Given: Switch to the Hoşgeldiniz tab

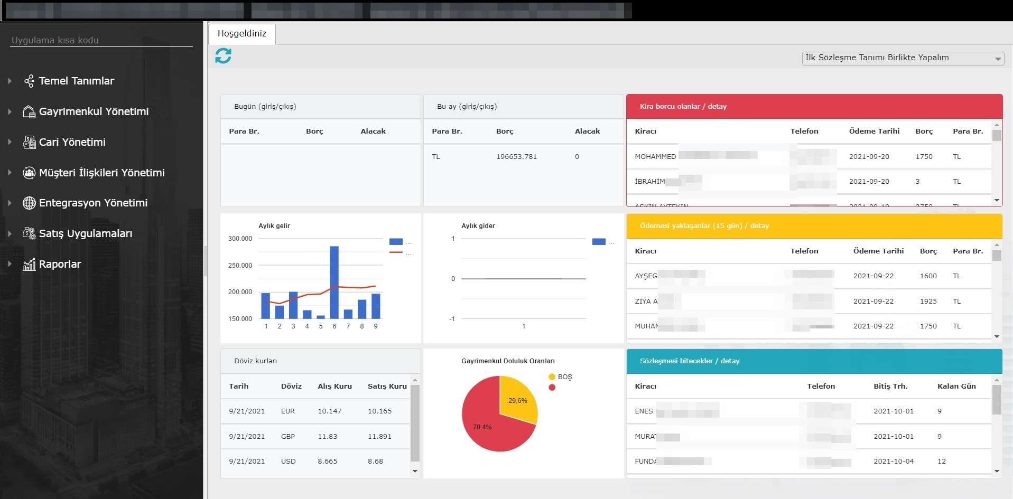Looking at the screenshot, I should pyautogui.click(x=242, y=34).
